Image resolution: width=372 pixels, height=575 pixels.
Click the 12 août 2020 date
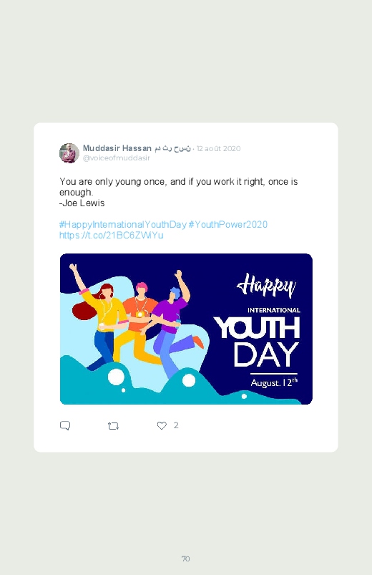(x=218, y=148)
